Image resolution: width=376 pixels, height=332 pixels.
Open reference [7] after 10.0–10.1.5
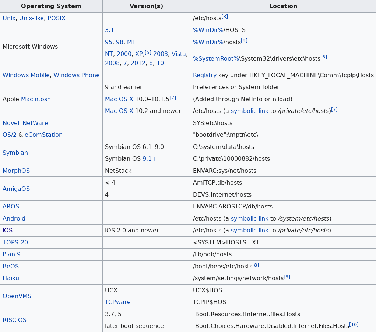click(173, 98)
